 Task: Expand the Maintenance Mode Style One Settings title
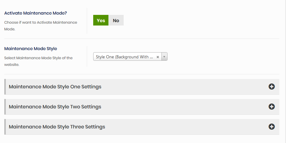click(x=55, y=87)
